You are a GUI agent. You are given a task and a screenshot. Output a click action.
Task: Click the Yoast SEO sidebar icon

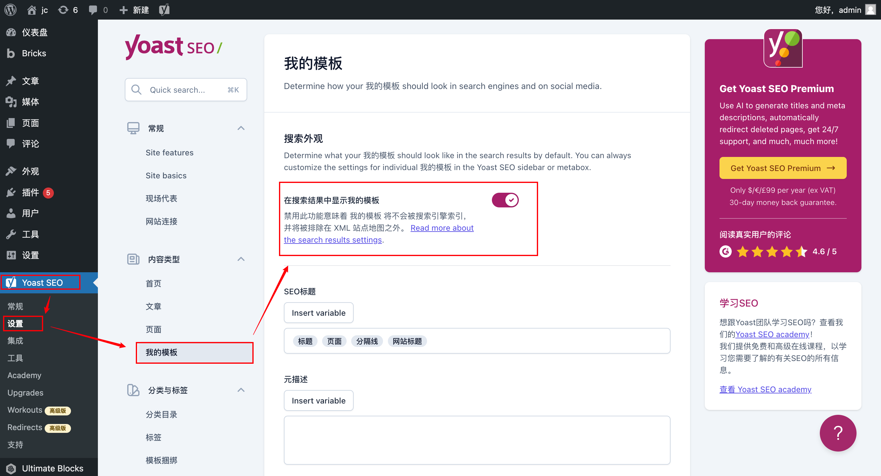[x=11, y=282]
